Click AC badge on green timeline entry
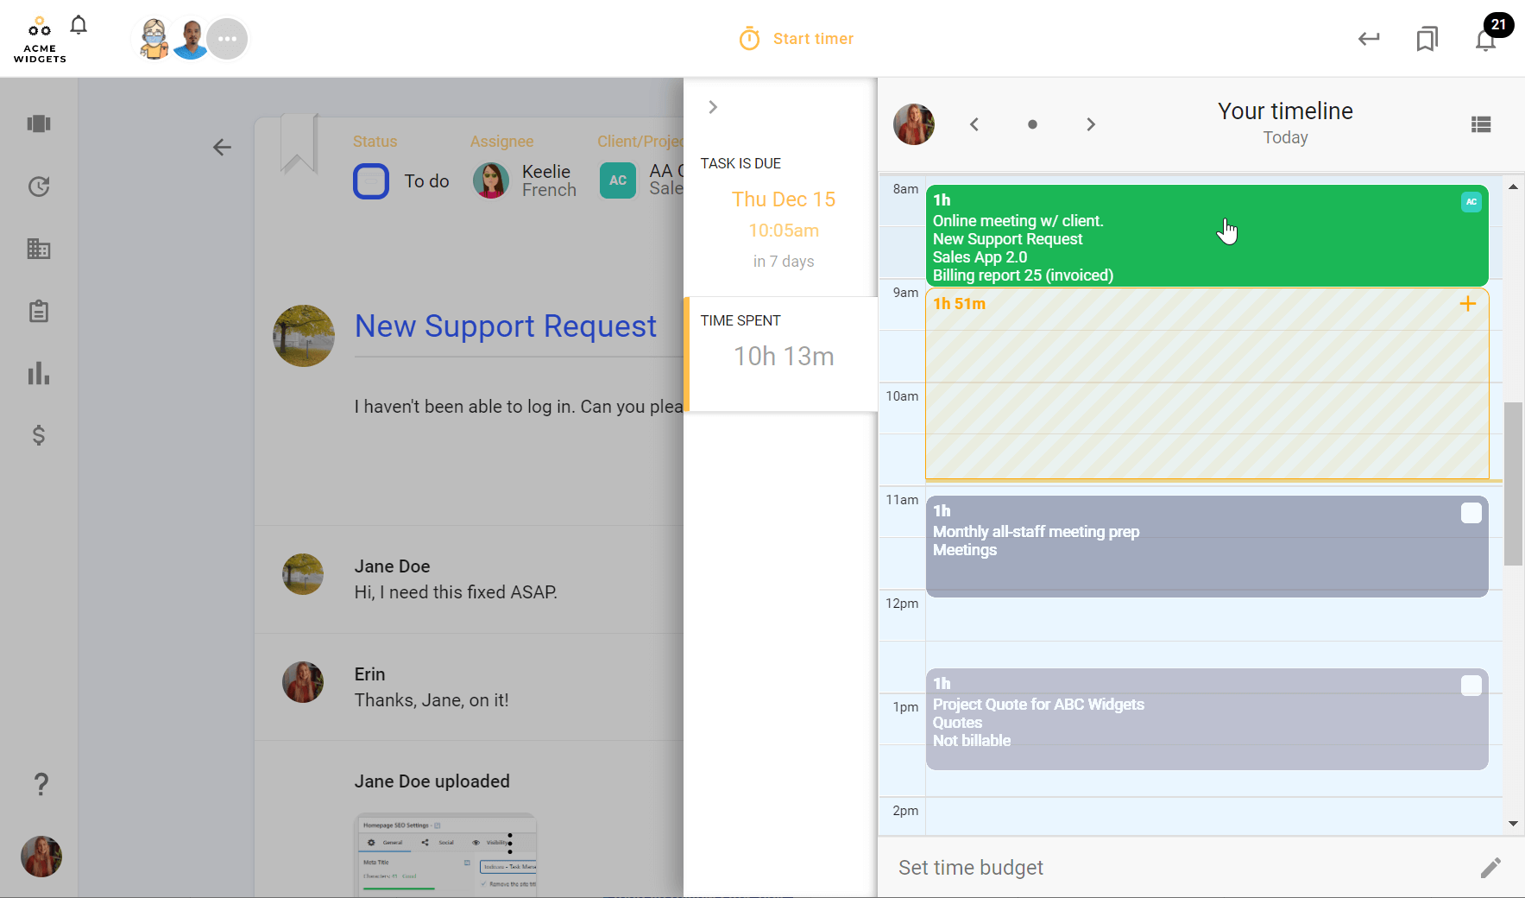This screenshot has width=1525, height=898. point(1471,202)
